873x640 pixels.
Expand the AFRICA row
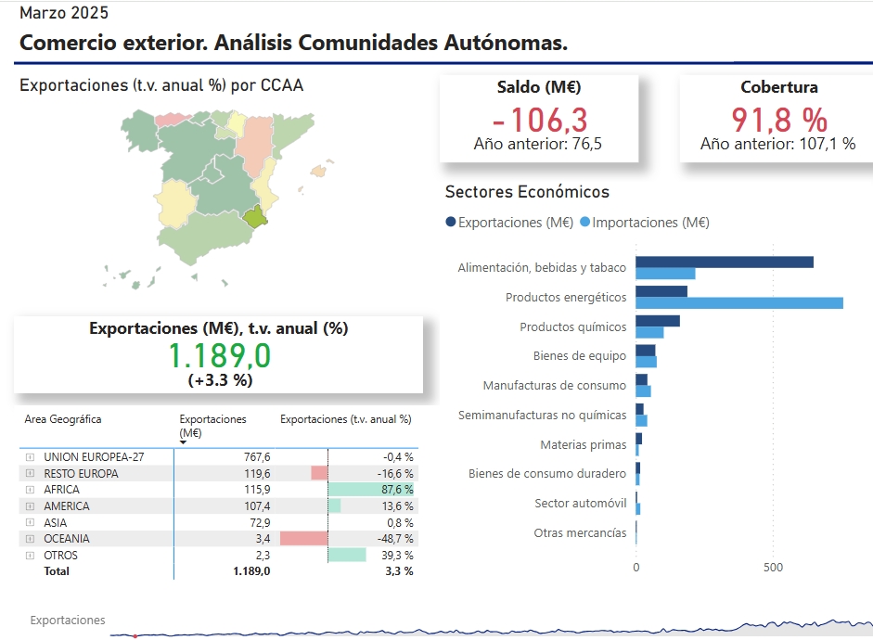(x=30, y=490)
